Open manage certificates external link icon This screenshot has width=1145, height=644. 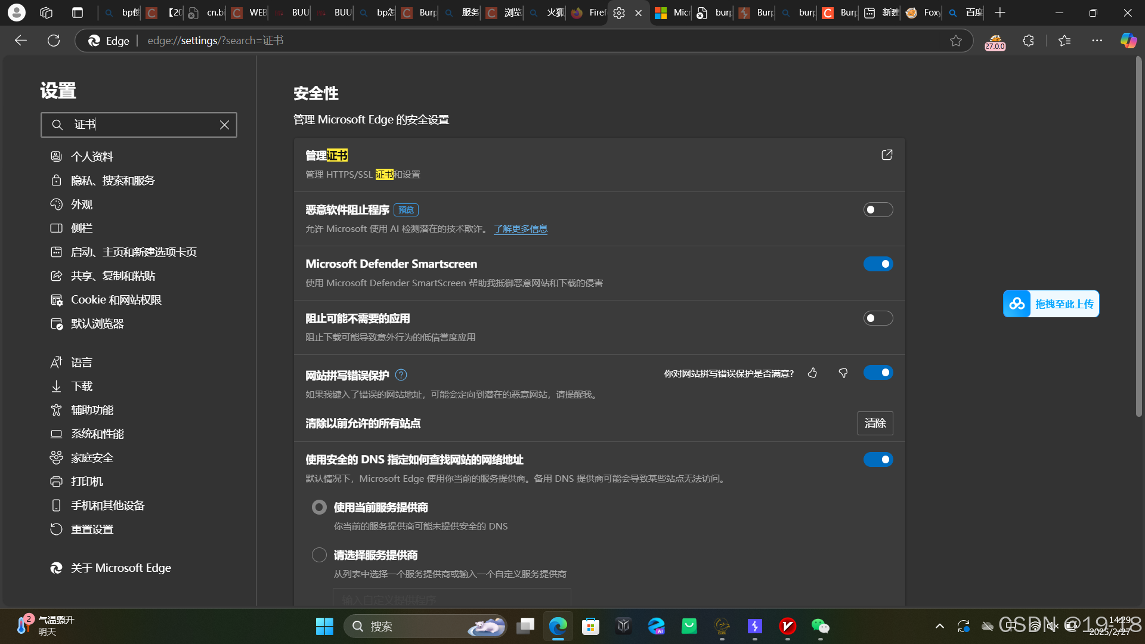click(x=887, y=155)
